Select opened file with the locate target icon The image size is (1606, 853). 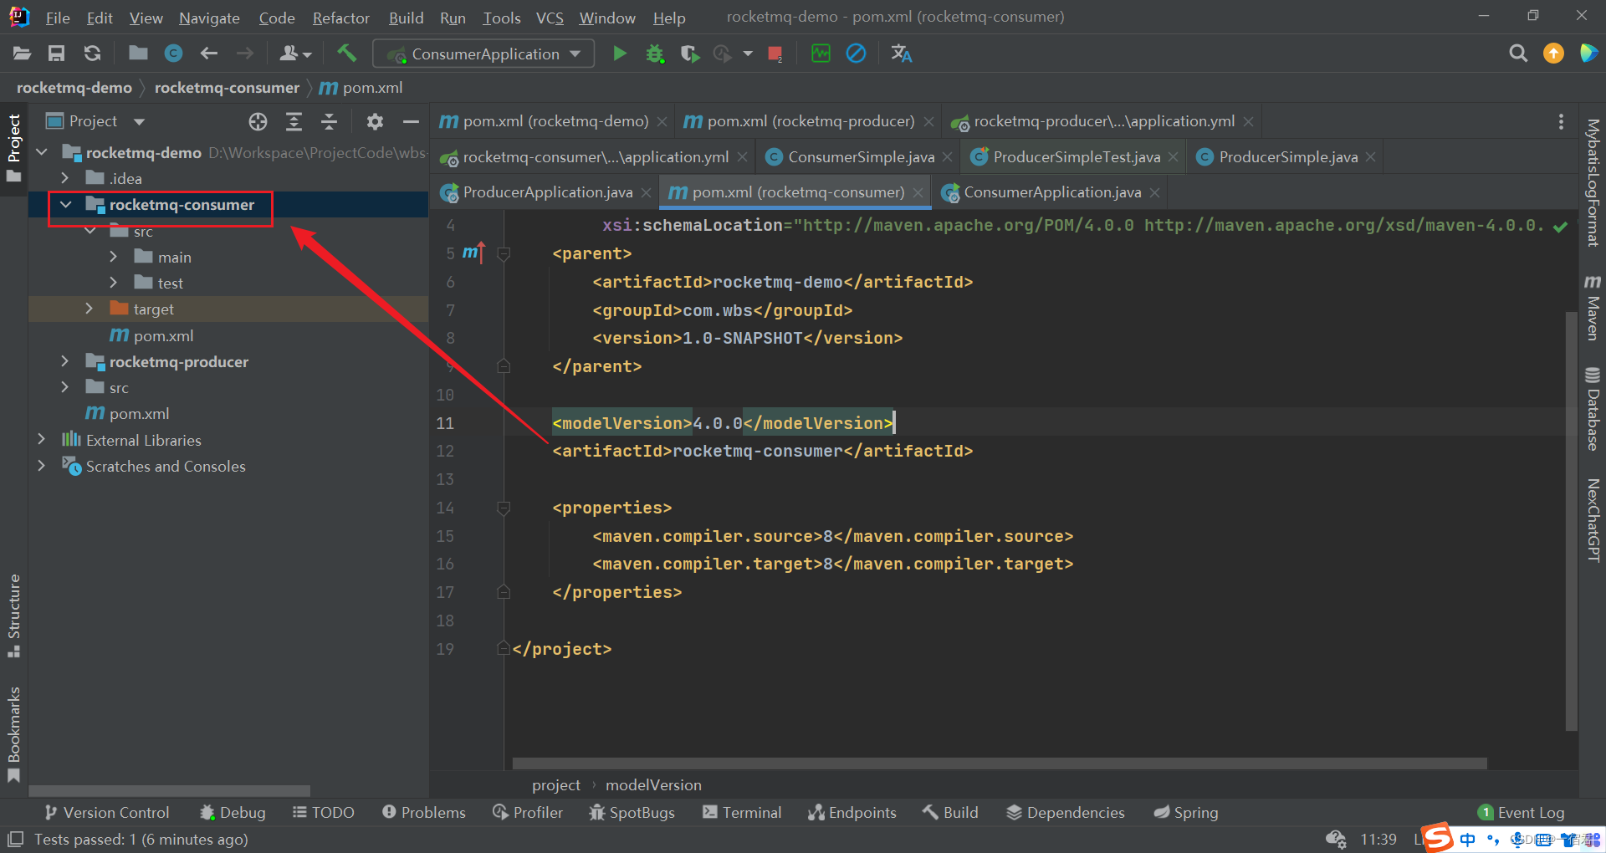click(258, 122)
